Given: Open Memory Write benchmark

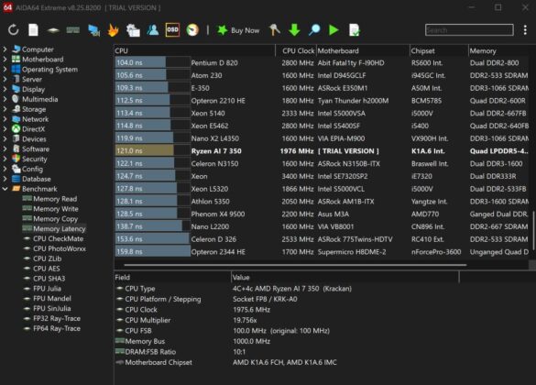Looking at the screenshot, I should click(56, 209).
